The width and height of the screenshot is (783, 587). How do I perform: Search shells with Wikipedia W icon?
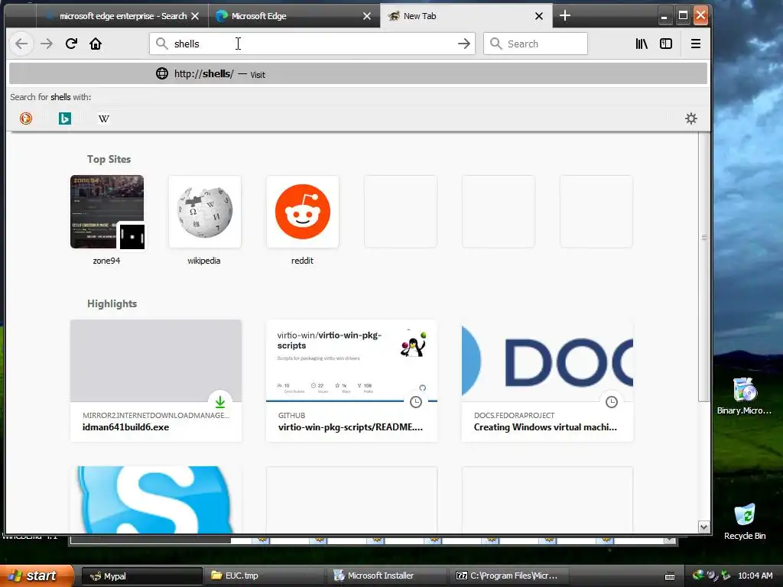pos(104,118)
